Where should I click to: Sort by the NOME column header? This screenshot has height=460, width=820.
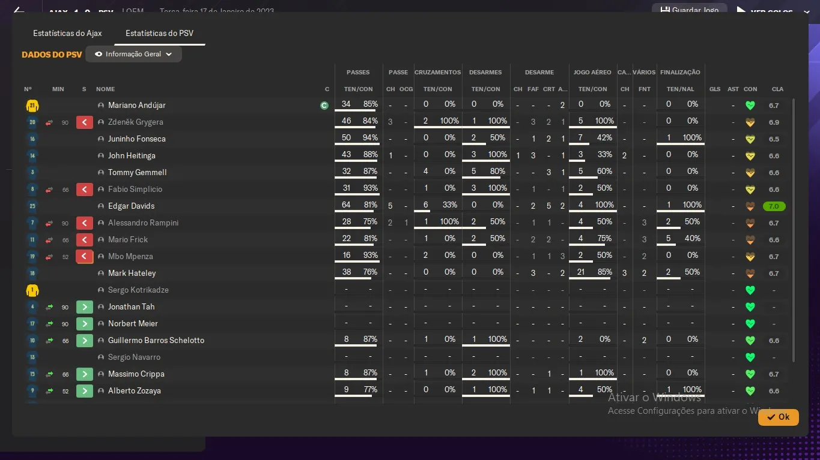pyautogui.click(x=105, y=89)
